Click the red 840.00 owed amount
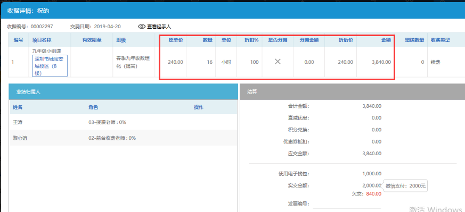The height and width of the screenshot is (212, 465). 374,193
